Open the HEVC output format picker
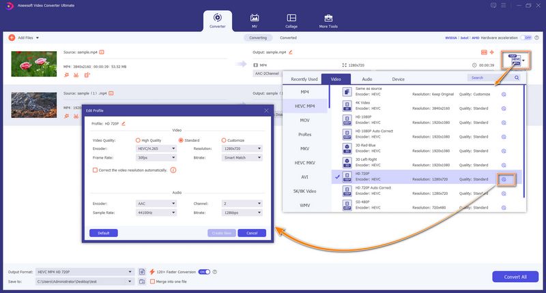The image size is (546, 293). (516, 60)
